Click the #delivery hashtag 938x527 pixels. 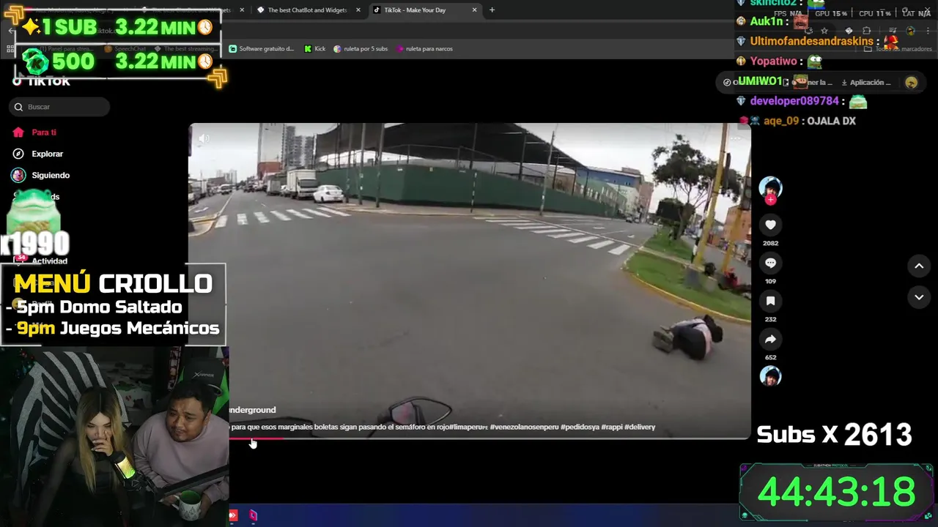(x=640, y=427)
